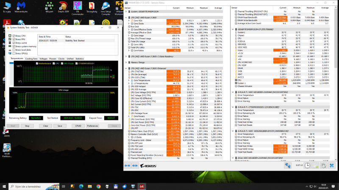Open HWiNFO remote network connection icon

click(288, 166)
